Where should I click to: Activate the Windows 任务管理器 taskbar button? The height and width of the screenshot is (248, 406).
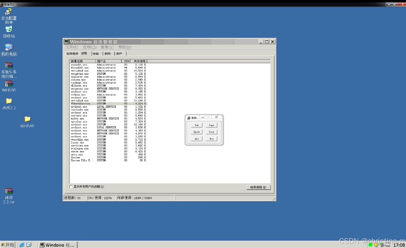tap(57, 245)
